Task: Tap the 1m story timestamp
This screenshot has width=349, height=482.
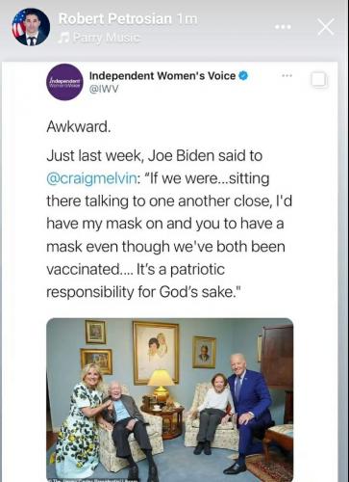Action: click(187, 19)
